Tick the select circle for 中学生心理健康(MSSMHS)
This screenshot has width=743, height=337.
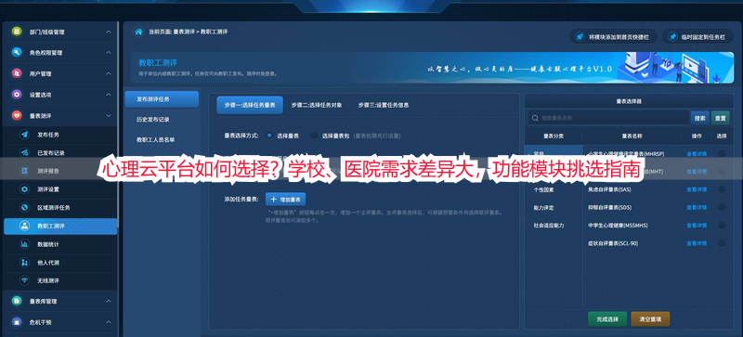722,226
